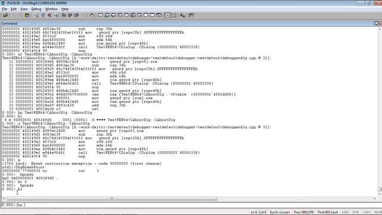Toggle Source Mode Off icon
Viewport: 382px width, 215px height.
tap(174, 16)
